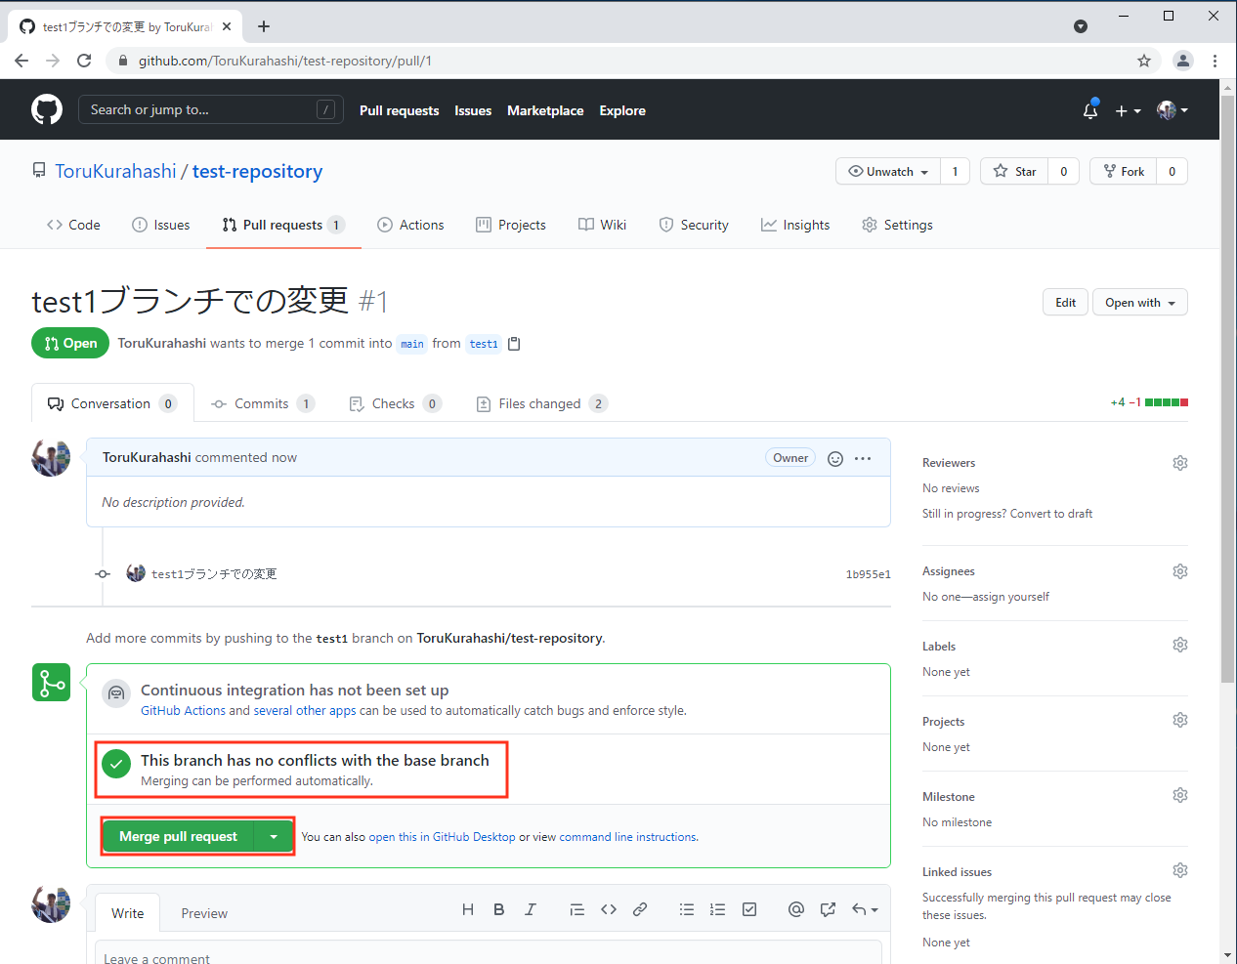Open Marketplace in the top navigation
Viewport: 1237px width, 964px height.
(545, 110)
